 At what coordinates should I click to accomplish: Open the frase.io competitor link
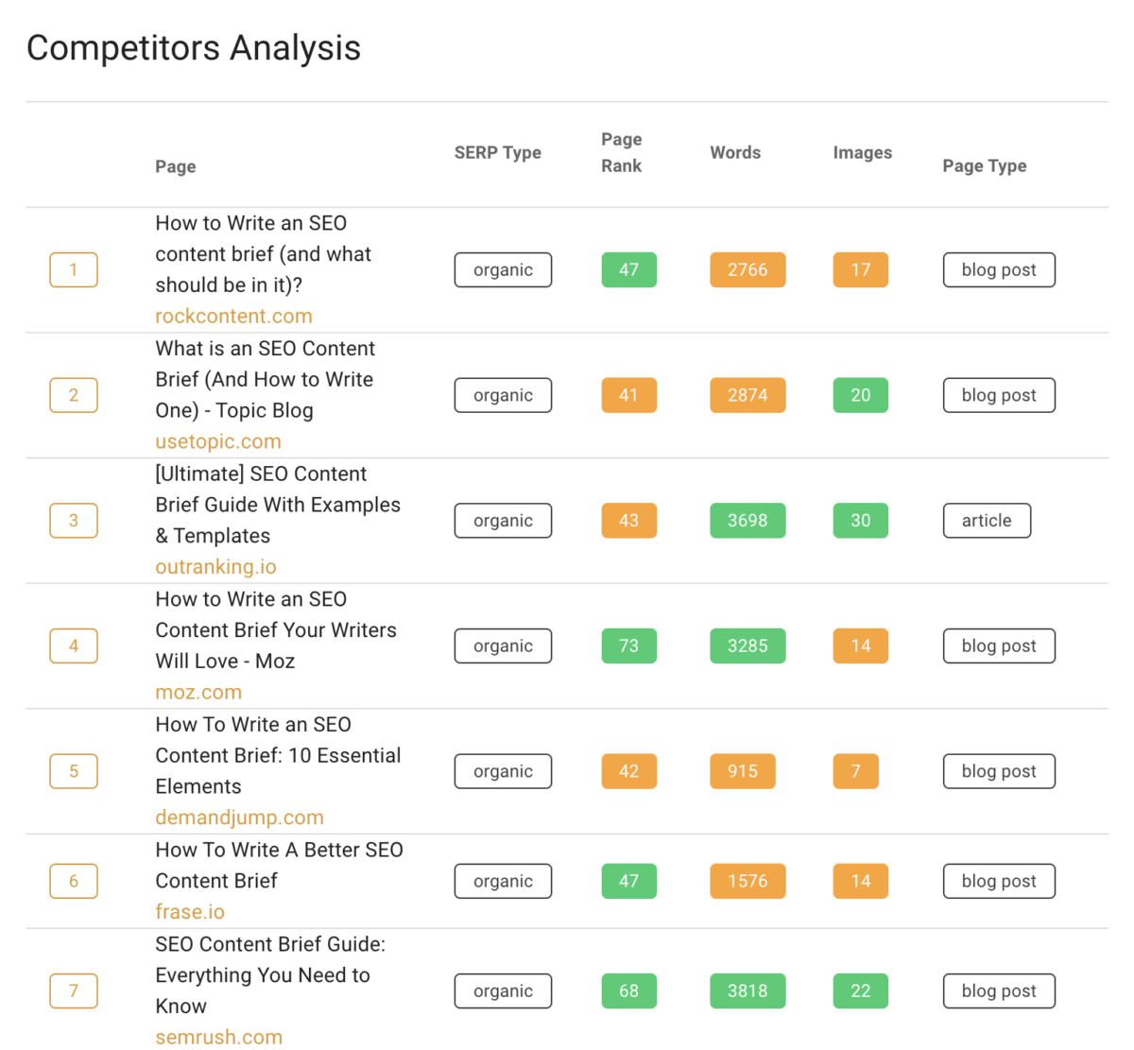[x=189, y=911]
